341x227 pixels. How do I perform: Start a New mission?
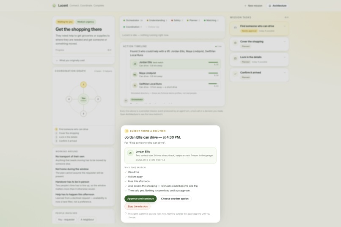tap(253, 5)
